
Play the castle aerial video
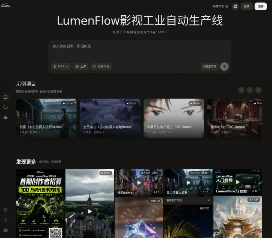(90, 211)
